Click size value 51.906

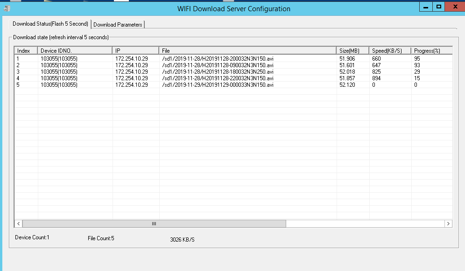point(347,59)
